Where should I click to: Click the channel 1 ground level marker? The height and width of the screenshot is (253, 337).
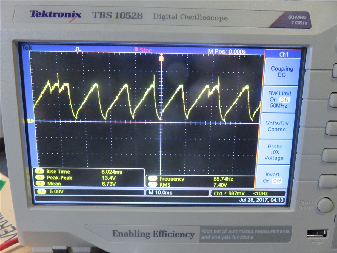31,121
